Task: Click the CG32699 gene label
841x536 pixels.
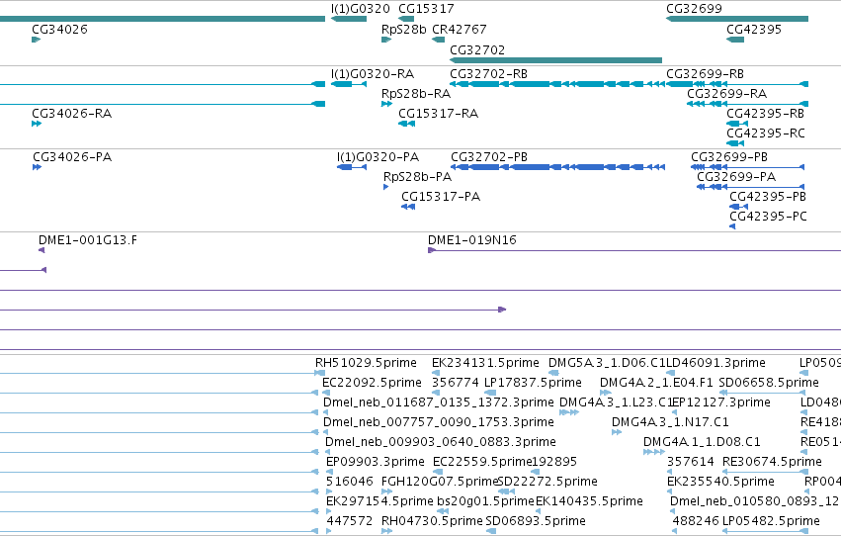Action: coord(694,9)
